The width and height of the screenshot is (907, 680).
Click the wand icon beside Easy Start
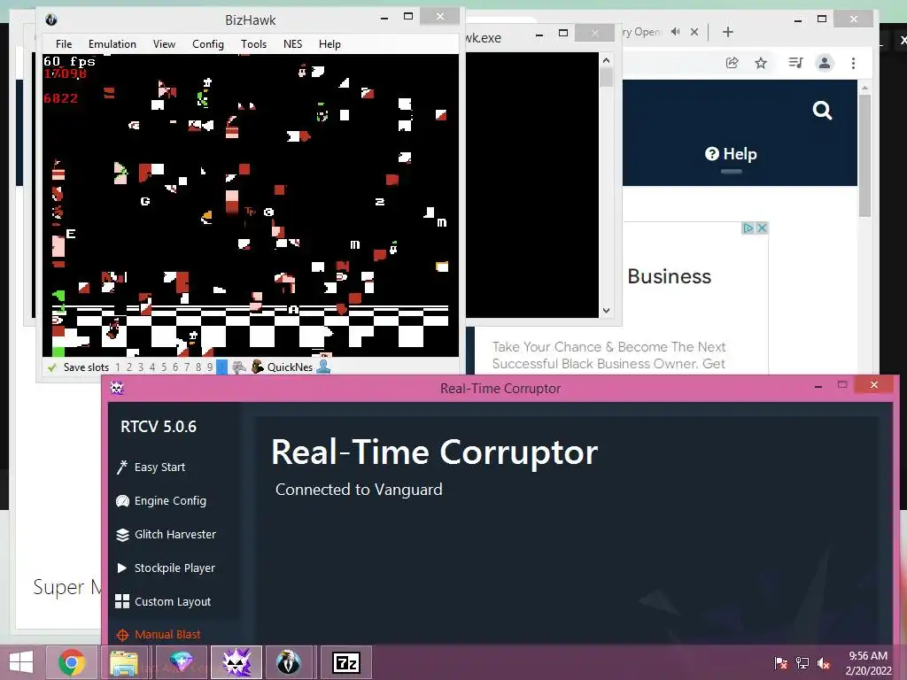click(x=122, y=467)
